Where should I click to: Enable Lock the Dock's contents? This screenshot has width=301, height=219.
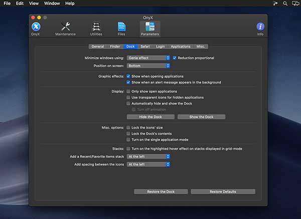128,133
